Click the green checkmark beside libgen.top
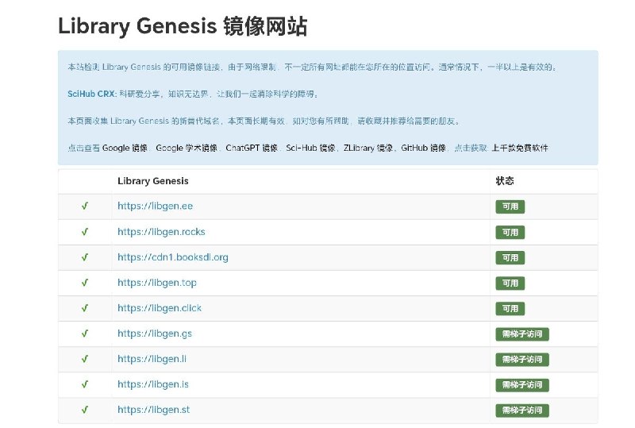This screenshot has height=428, width=635. pyautogui.click(x=85, y=283)
